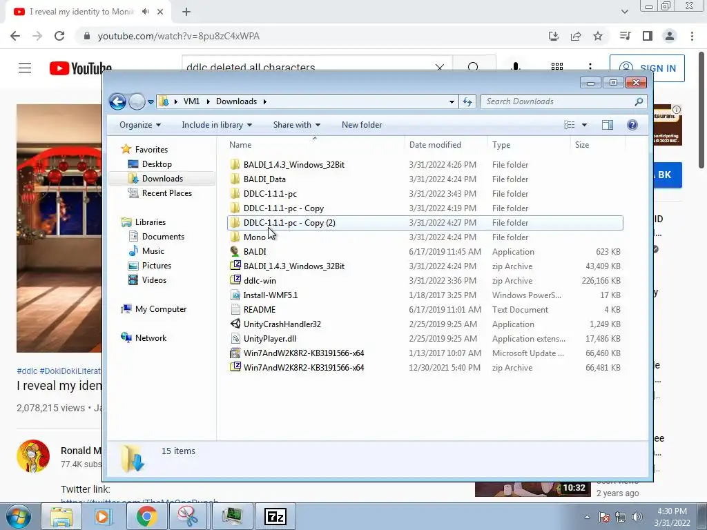Click Chrome icon in the taskbar
The height and width of the screenshot is (530, 707).
146,516
